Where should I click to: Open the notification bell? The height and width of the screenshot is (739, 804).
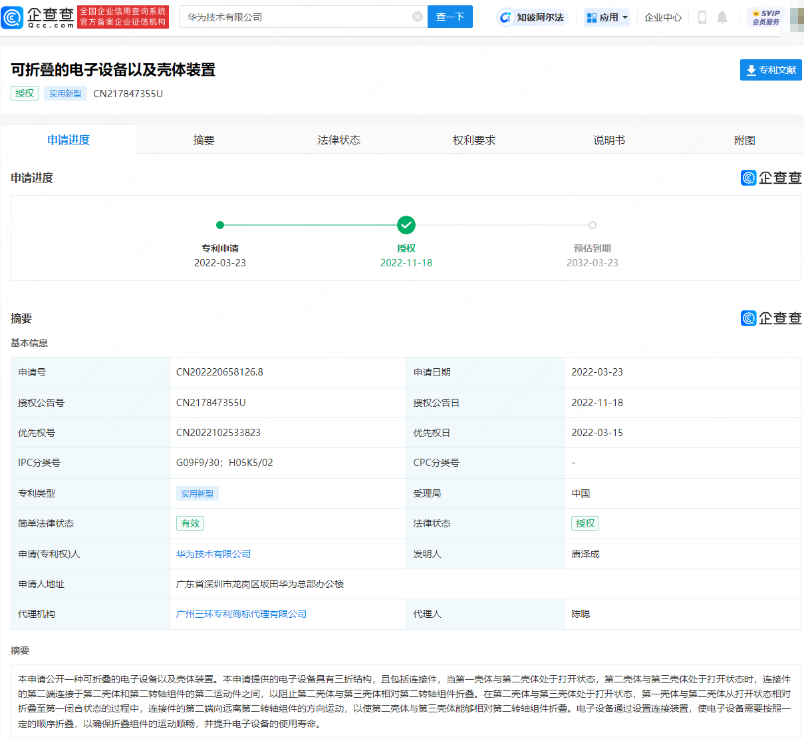point(722,17)
